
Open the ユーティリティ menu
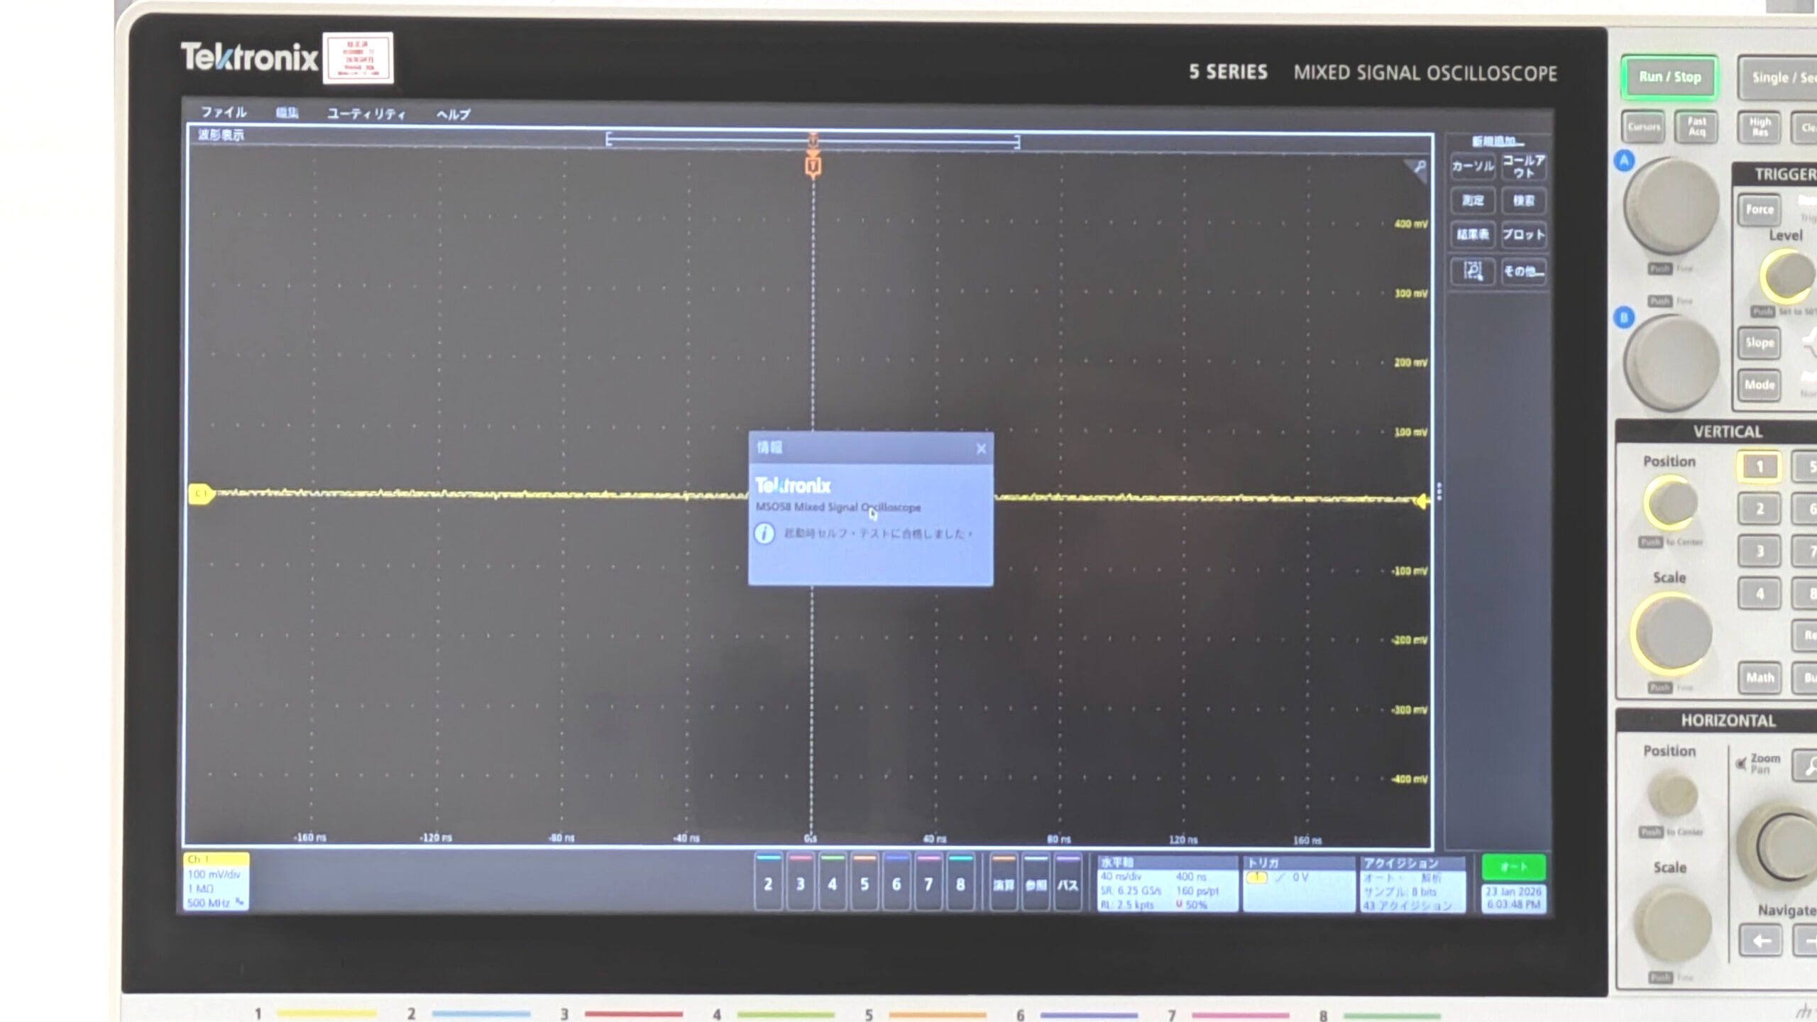pyautogui.click(x=366, y=114)
